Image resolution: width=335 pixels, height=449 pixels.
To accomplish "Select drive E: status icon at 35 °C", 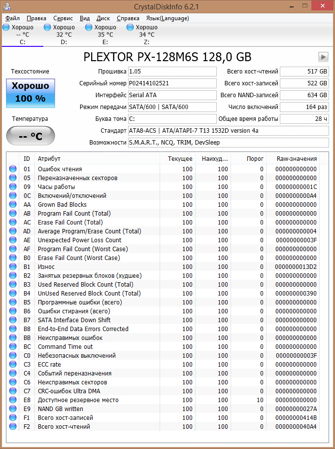I will [89, 27].
